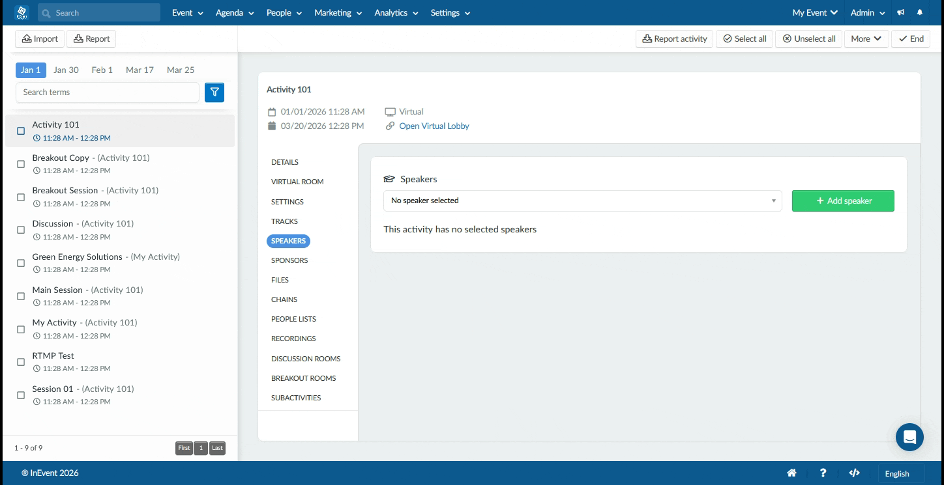Click the home icon in footer
944x485 pixels.
coord(791,473)
